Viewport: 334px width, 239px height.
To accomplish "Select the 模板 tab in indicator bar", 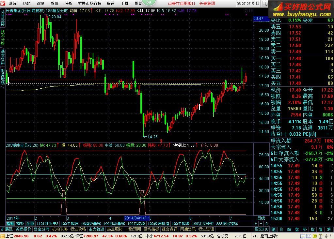I will pyautogui.click(x=20, y=224).
